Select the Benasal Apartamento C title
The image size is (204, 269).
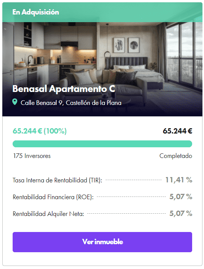coord(64,89)
